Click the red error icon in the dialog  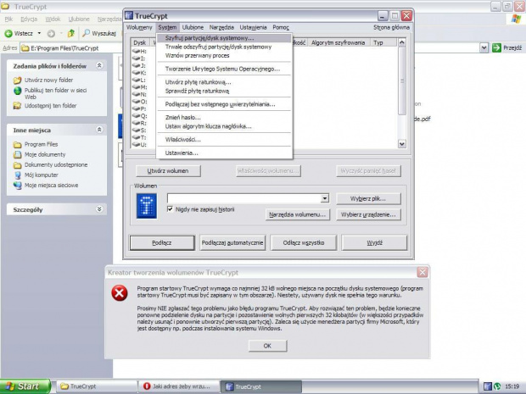[x=120, y=293]
